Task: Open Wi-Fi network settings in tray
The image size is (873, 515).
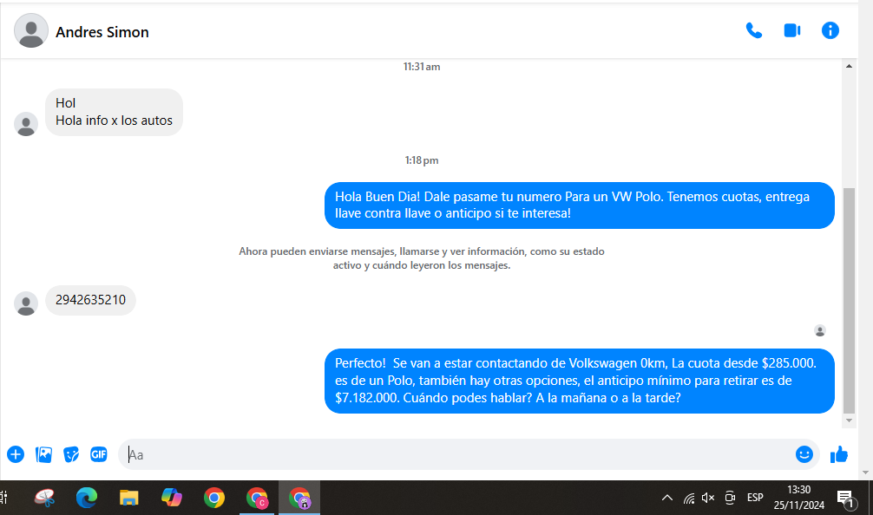Action: coord(689,498)
